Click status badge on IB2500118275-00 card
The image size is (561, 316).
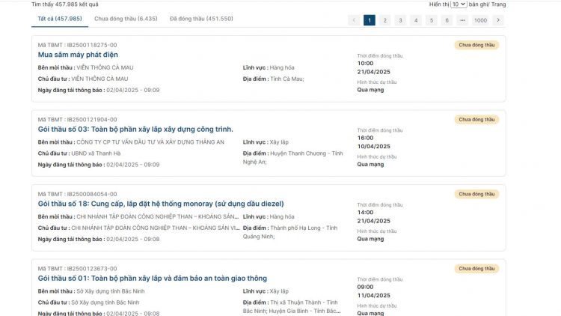click(x=476, y=45)
